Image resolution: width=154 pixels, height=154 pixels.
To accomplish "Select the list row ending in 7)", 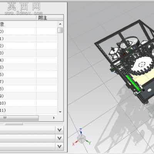I will pyautogui.click(x=28, y=82).
